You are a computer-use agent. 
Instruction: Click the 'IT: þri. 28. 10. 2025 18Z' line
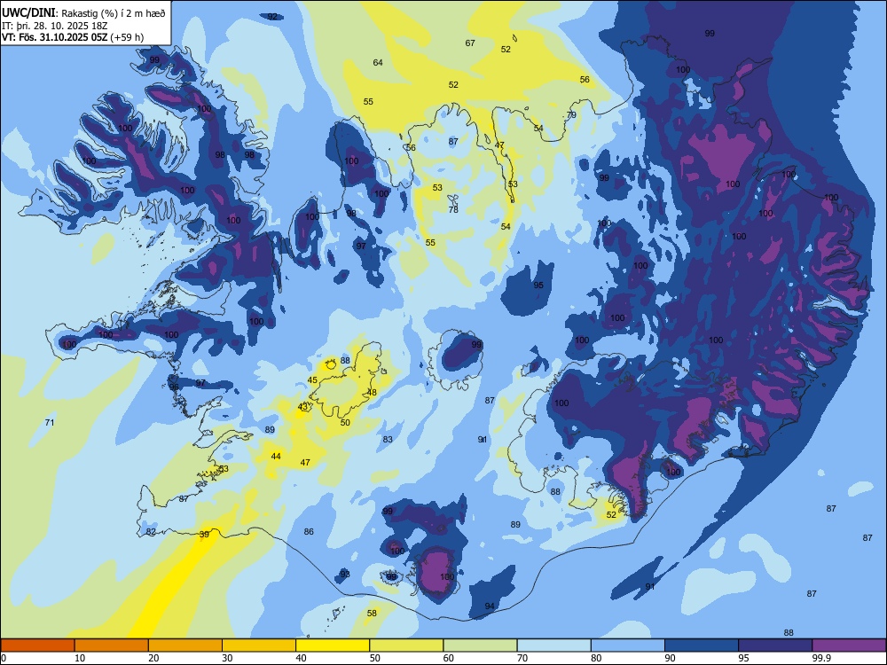[54, 26]
